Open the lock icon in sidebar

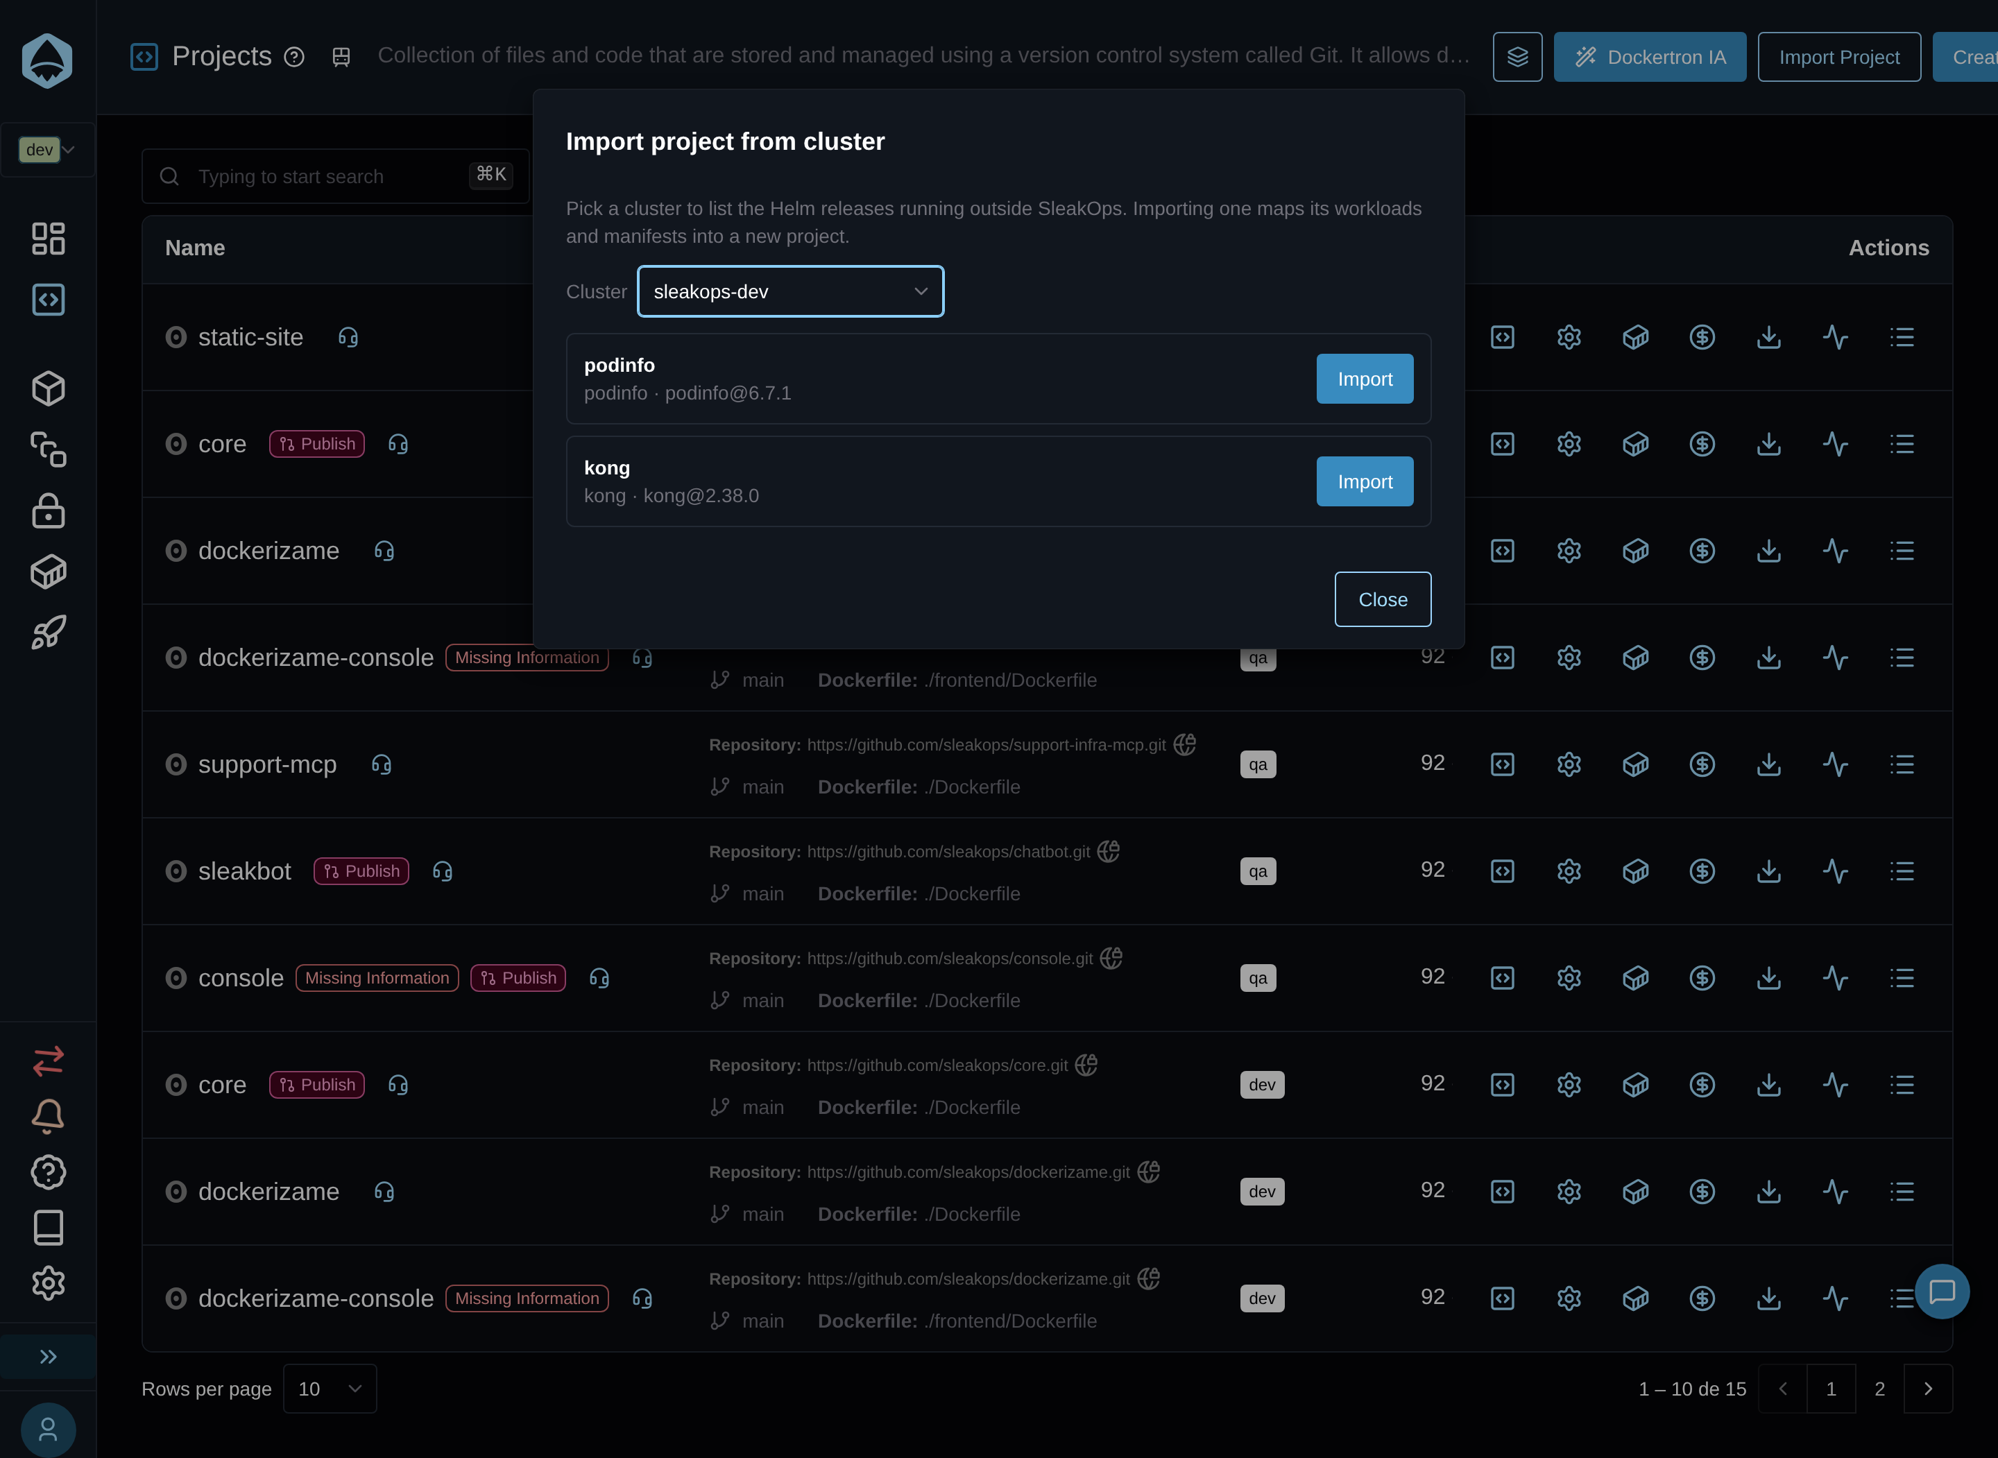point(48,511)
